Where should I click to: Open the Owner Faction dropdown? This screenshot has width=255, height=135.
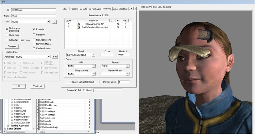click(128, 66)
